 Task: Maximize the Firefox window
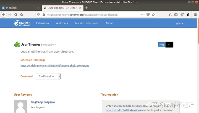pyautogui.click(x=193, y=2)
